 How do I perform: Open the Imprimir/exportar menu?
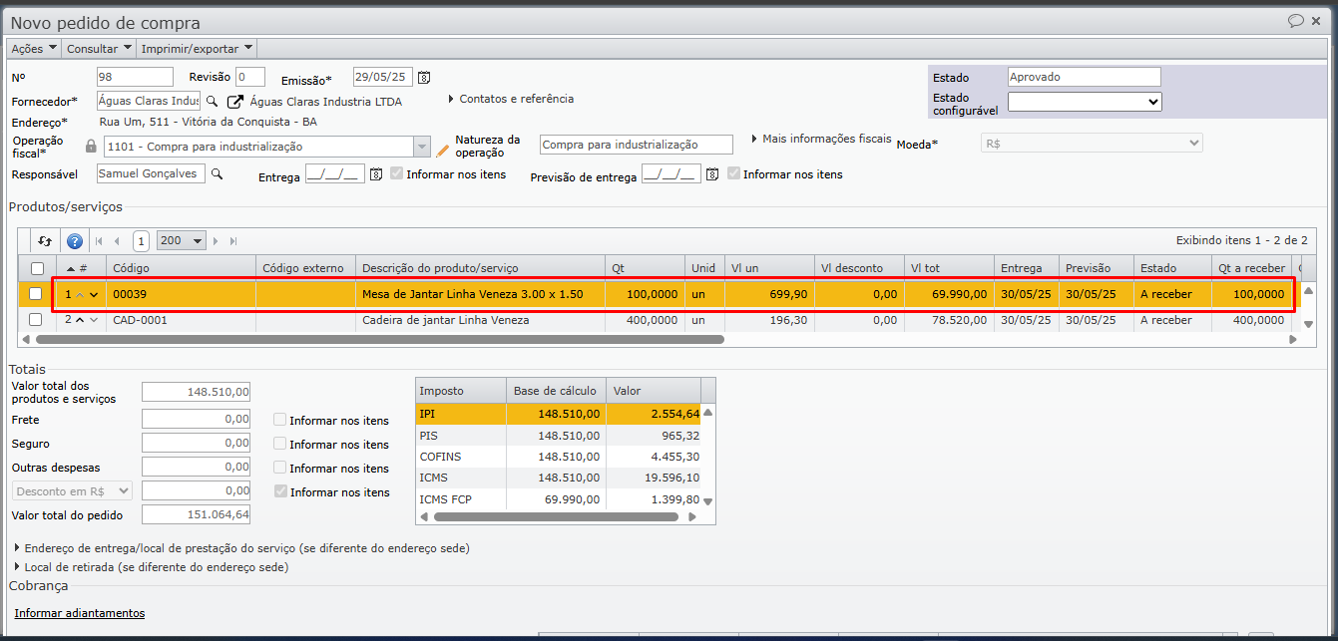pos(197,48)
